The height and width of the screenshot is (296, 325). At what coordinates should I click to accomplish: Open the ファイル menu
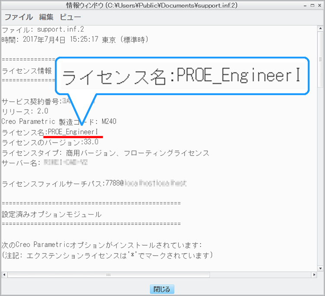point(18,17)
